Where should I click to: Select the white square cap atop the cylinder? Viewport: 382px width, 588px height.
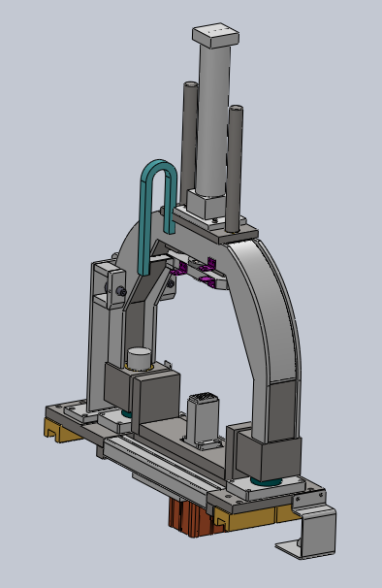[216, 35]
